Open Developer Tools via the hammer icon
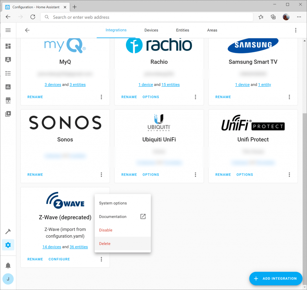Screen dimensions: 307x290 (8, 231)
